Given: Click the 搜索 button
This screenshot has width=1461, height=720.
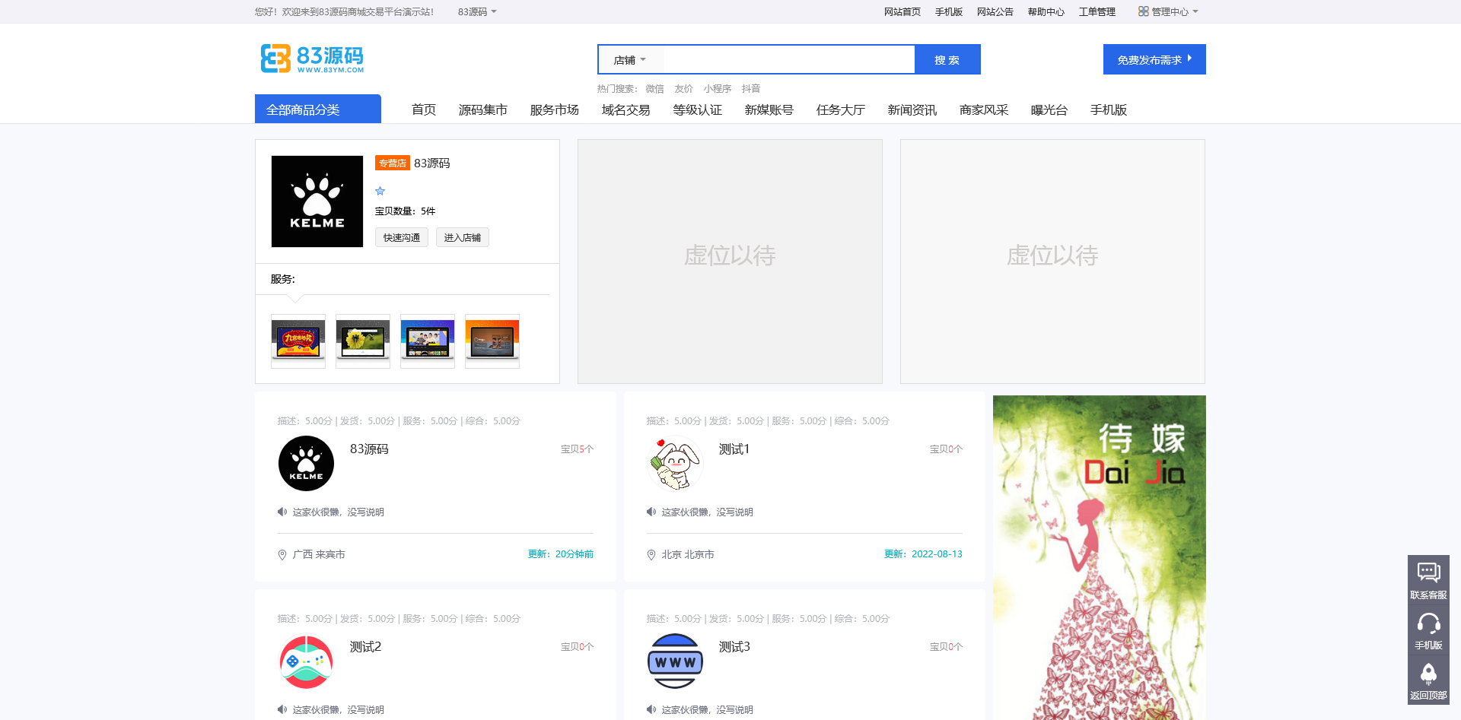Looking at the screenshot, I should [947, 59].
